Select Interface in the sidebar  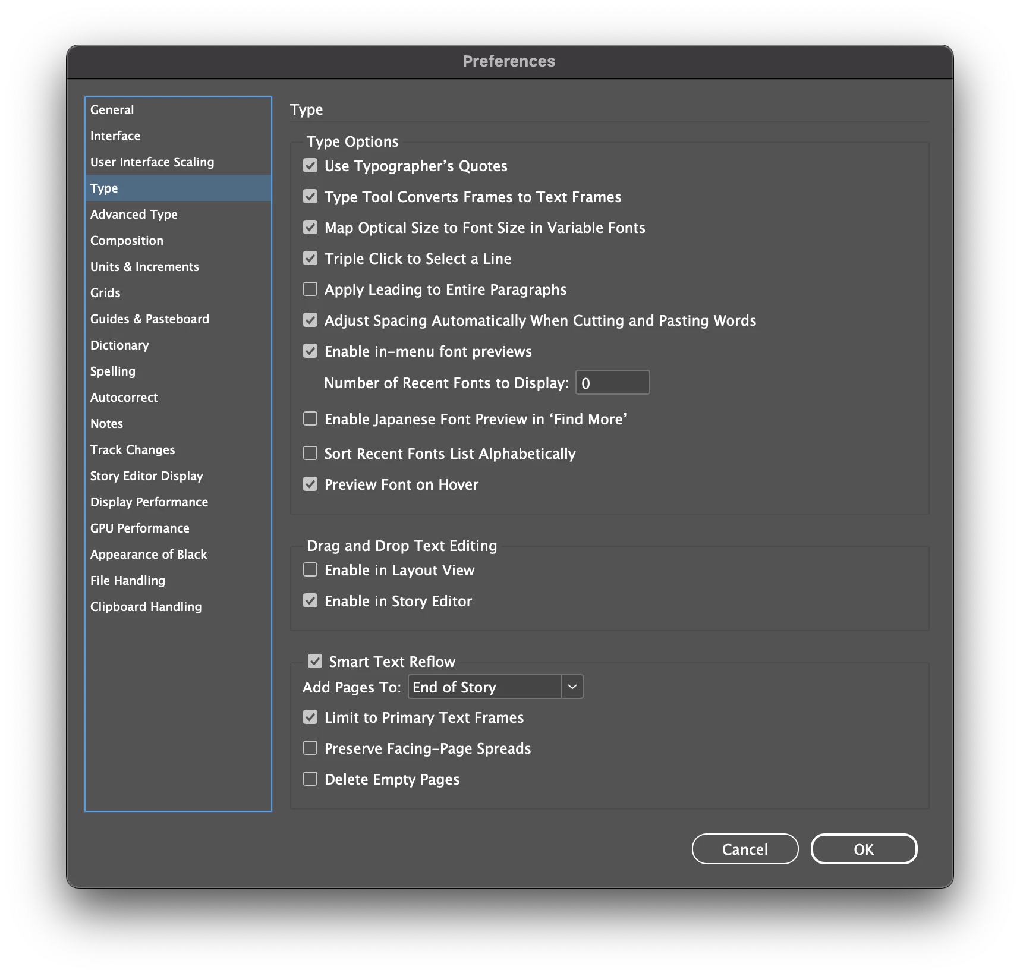click(178, 136)
